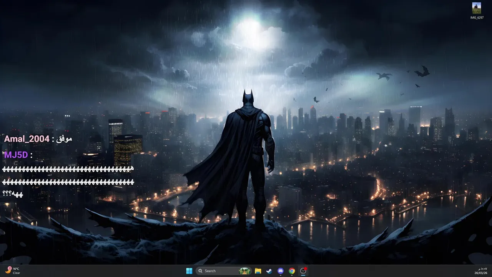Screen dimensions: 492x277
Task: Open the Windows Start menu
Action: [189, 271]
